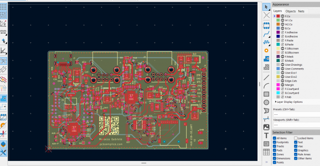Hide the In1.Cu layer visibility

click(282, 20)
